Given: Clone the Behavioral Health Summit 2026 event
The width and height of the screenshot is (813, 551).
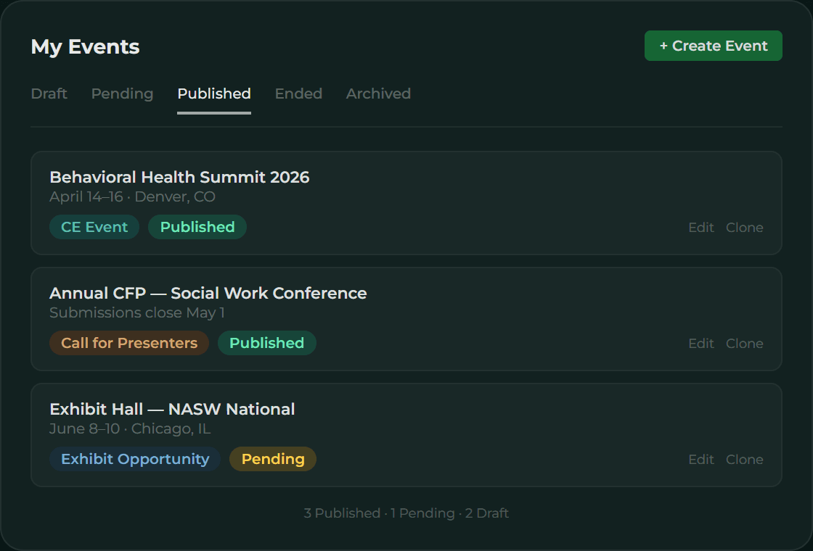Looking at the screenshot, I should point(744,227).
